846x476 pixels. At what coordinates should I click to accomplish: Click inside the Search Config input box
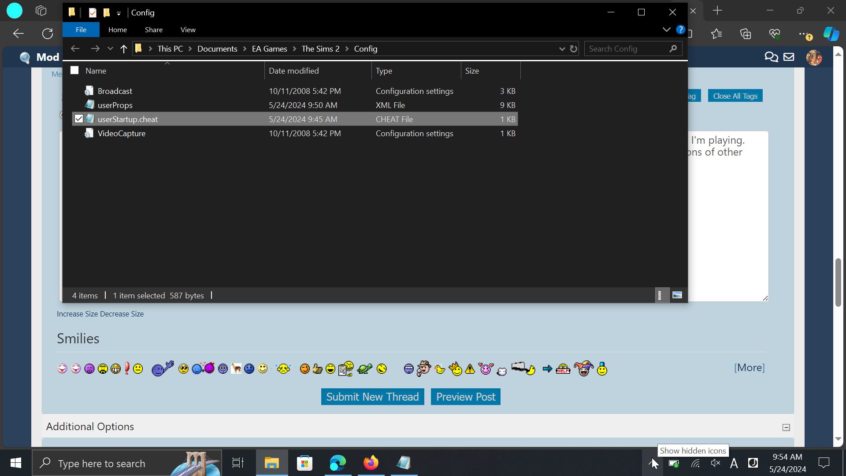coord(626,48)
